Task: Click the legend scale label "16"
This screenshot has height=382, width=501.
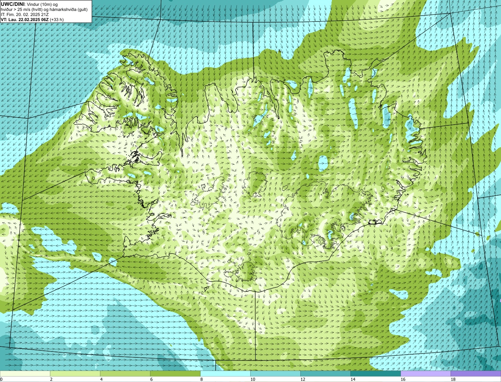Action: pyautogui.click(x=403, y=379)
